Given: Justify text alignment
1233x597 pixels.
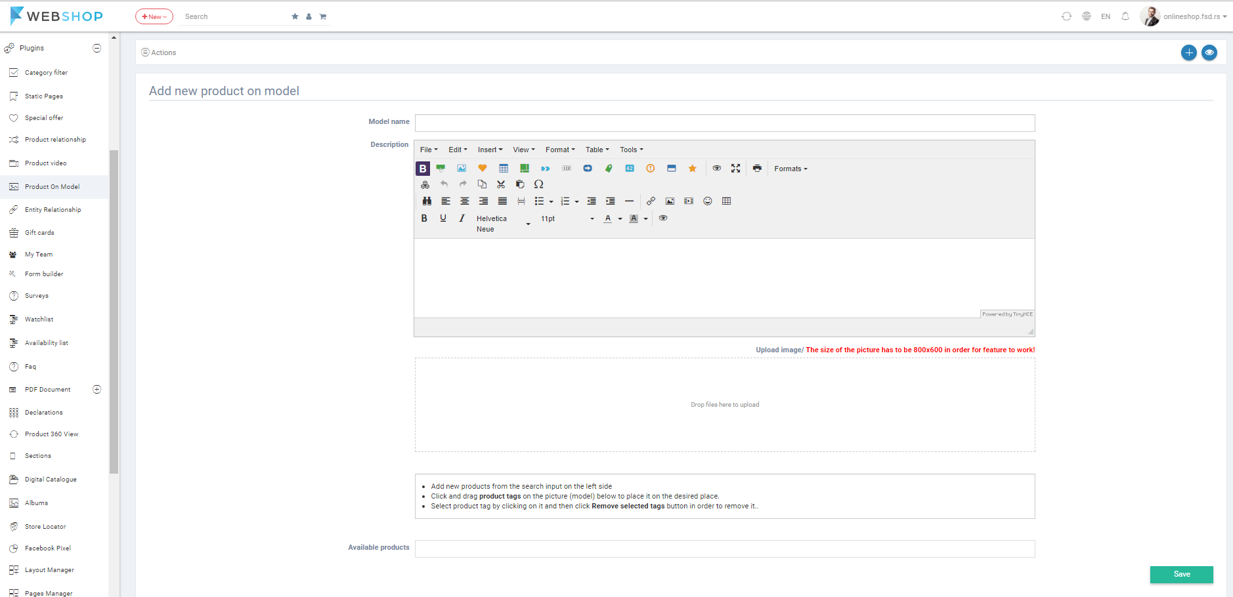Looking at the screenshot, I should pos(502,201).
